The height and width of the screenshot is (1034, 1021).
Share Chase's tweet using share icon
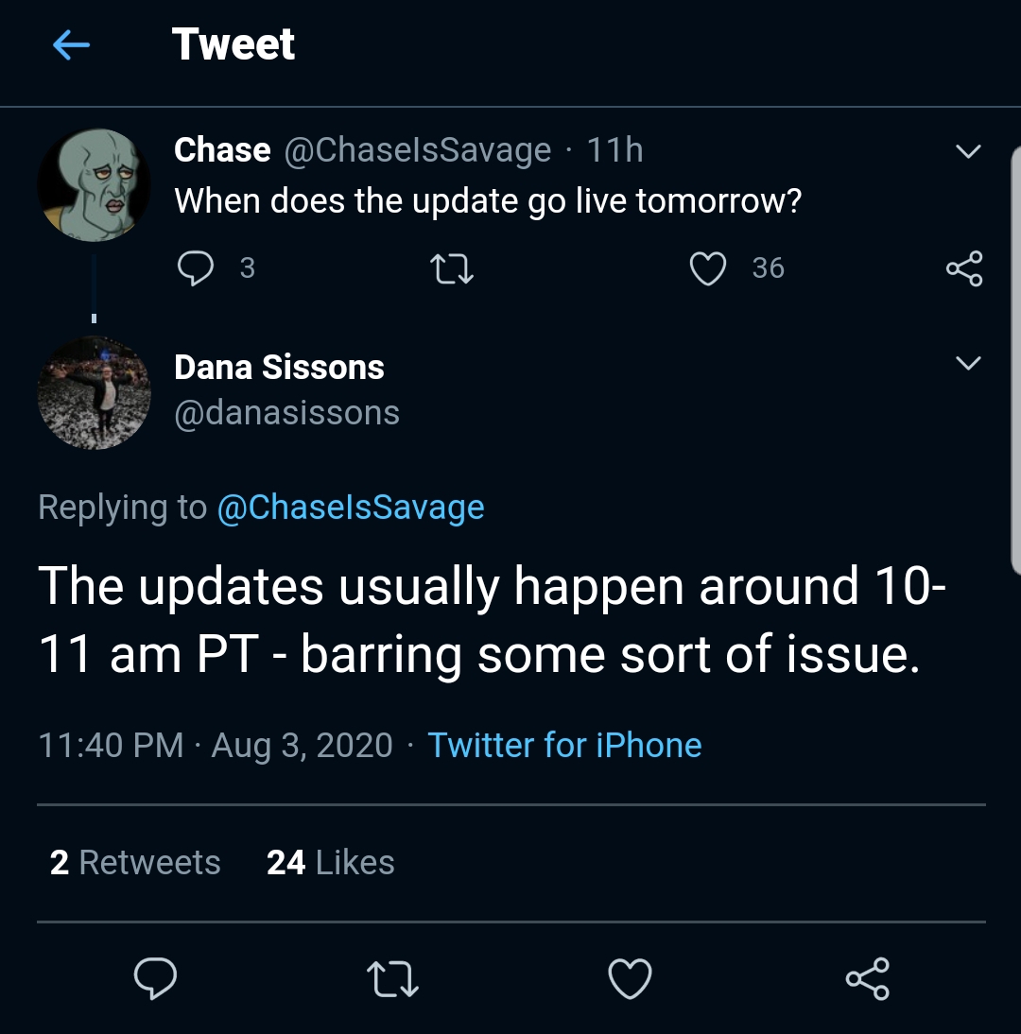(x=964, y=268)
